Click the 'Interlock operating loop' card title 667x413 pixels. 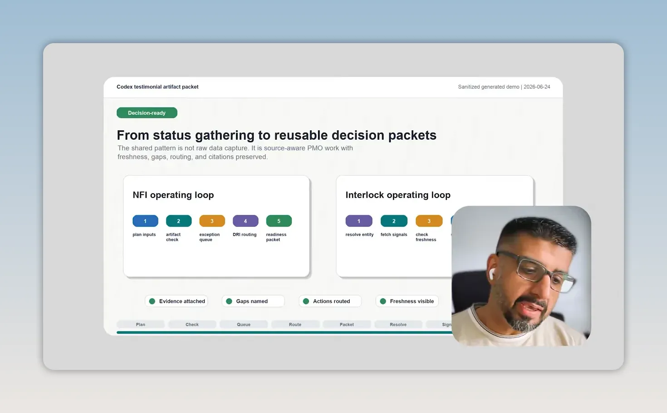(x=398, y=195)
